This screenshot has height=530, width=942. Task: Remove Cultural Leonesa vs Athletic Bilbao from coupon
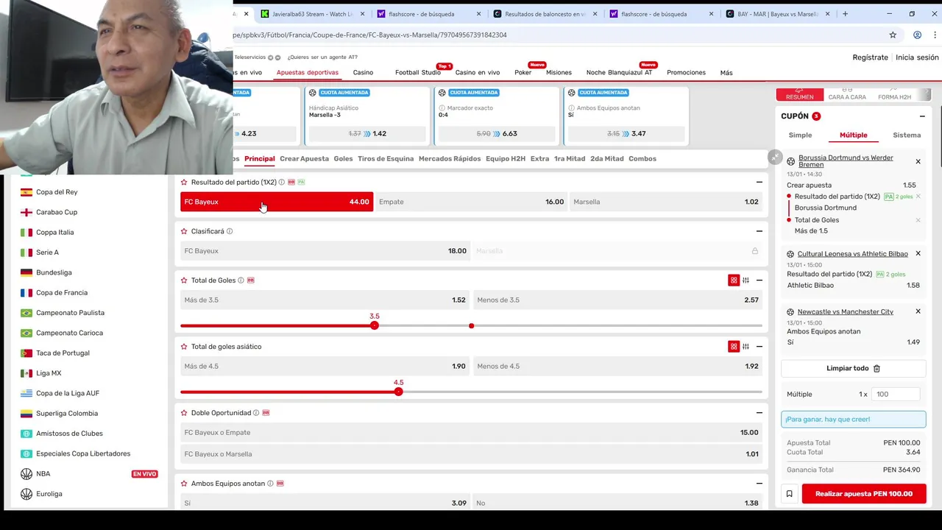point(918,254)
